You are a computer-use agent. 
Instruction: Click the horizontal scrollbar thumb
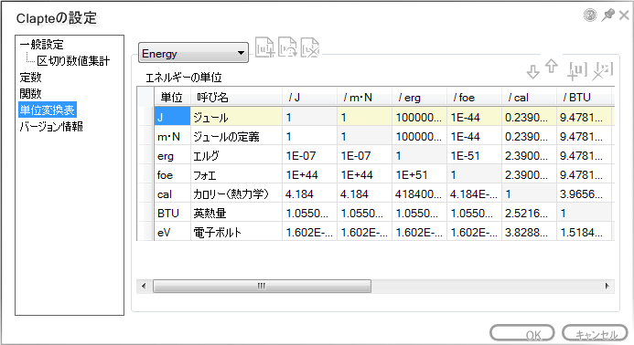[x=262, y=286]
